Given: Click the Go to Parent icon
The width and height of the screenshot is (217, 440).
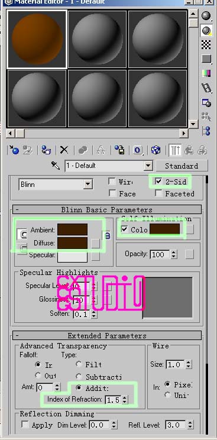Looking at the screenshot, I should (189, 150).
